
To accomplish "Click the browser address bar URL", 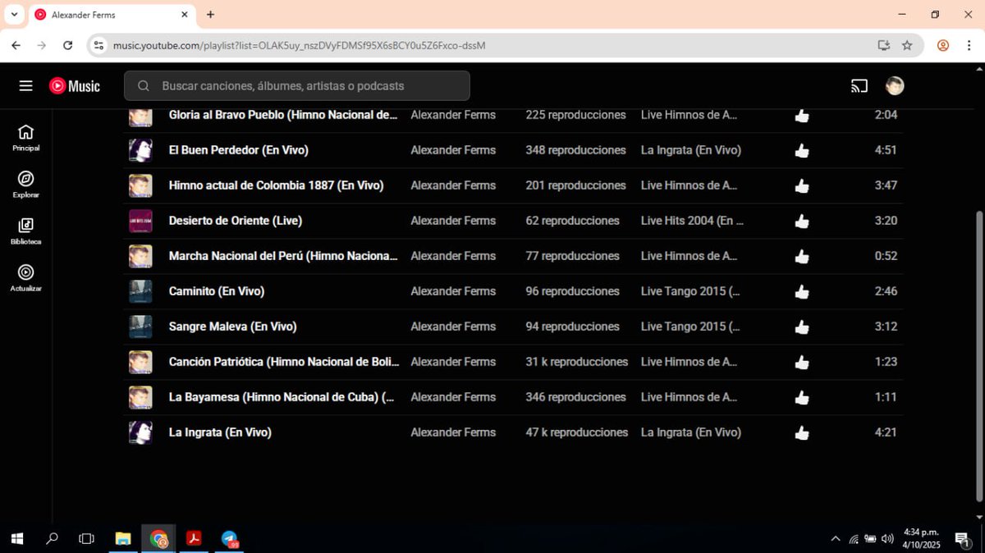I will point(299,45).
